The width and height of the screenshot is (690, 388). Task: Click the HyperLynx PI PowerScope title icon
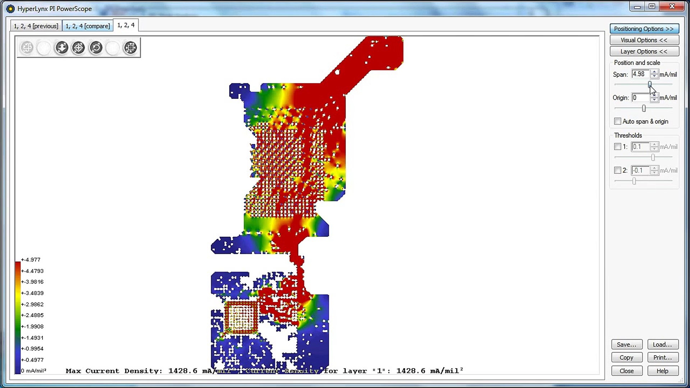(10, 9)
